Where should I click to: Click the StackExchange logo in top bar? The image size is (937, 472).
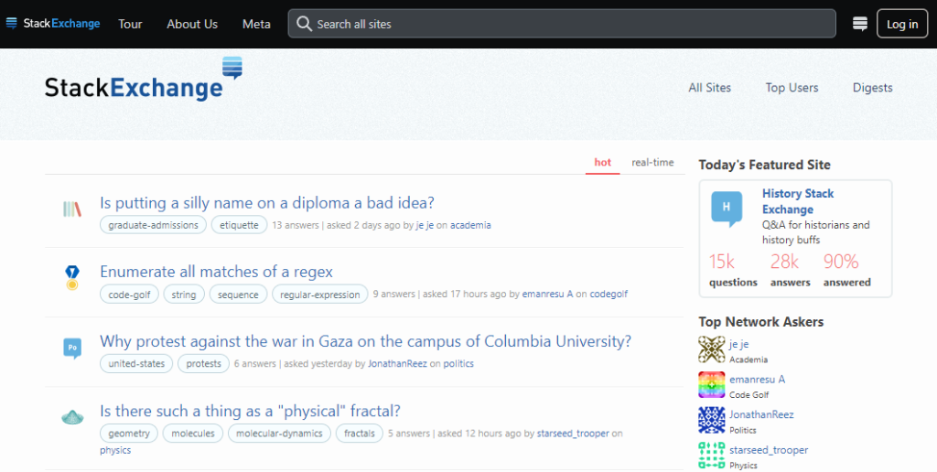52,24
